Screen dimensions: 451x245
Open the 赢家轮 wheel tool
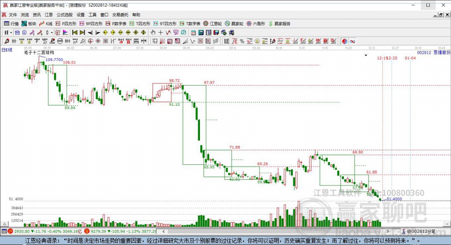point(234,24)
